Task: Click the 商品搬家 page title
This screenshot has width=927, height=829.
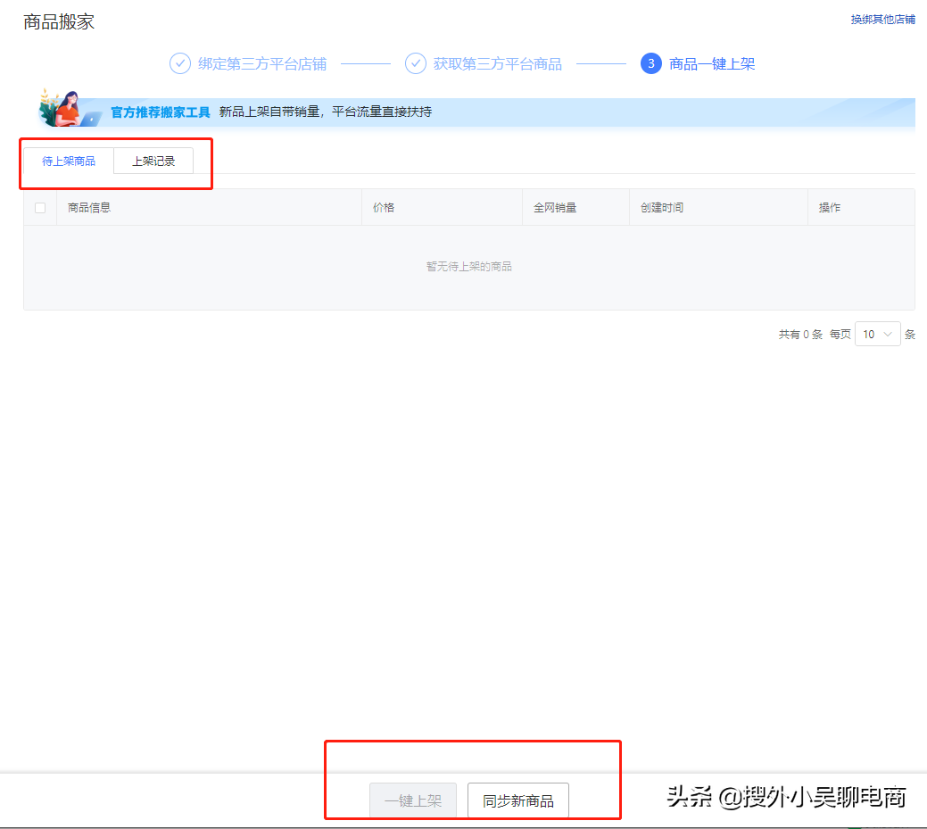Action: pos(58,21)
